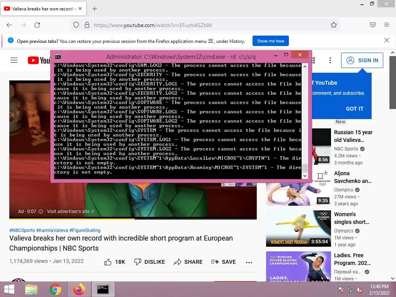Click the #KamilaValieva hashtag
Image resolution: width=396 pixels, height=297 pixels.
[52, 230]
